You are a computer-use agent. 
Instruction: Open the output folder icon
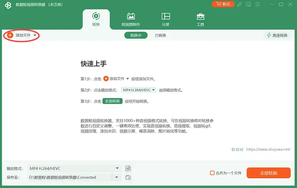(x=128, y=177)
